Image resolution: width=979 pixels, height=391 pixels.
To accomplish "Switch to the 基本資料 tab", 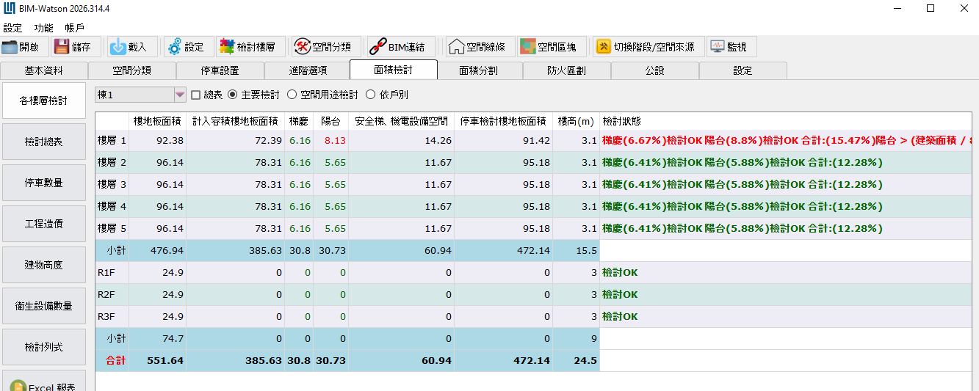I will [x=44, y=70].
